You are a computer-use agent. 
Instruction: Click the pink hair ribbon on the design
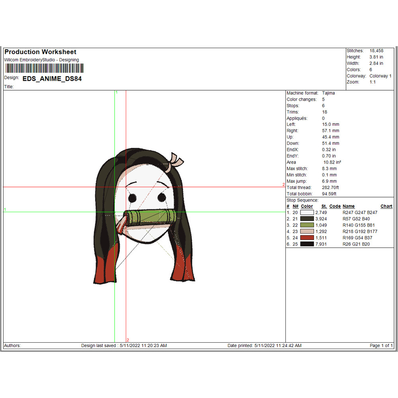tap(176, 160)
